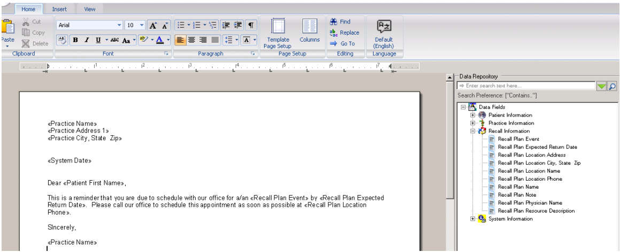Click the font color A swatch
The width and height of the screenshot is (620, 252).
(160, 40)
